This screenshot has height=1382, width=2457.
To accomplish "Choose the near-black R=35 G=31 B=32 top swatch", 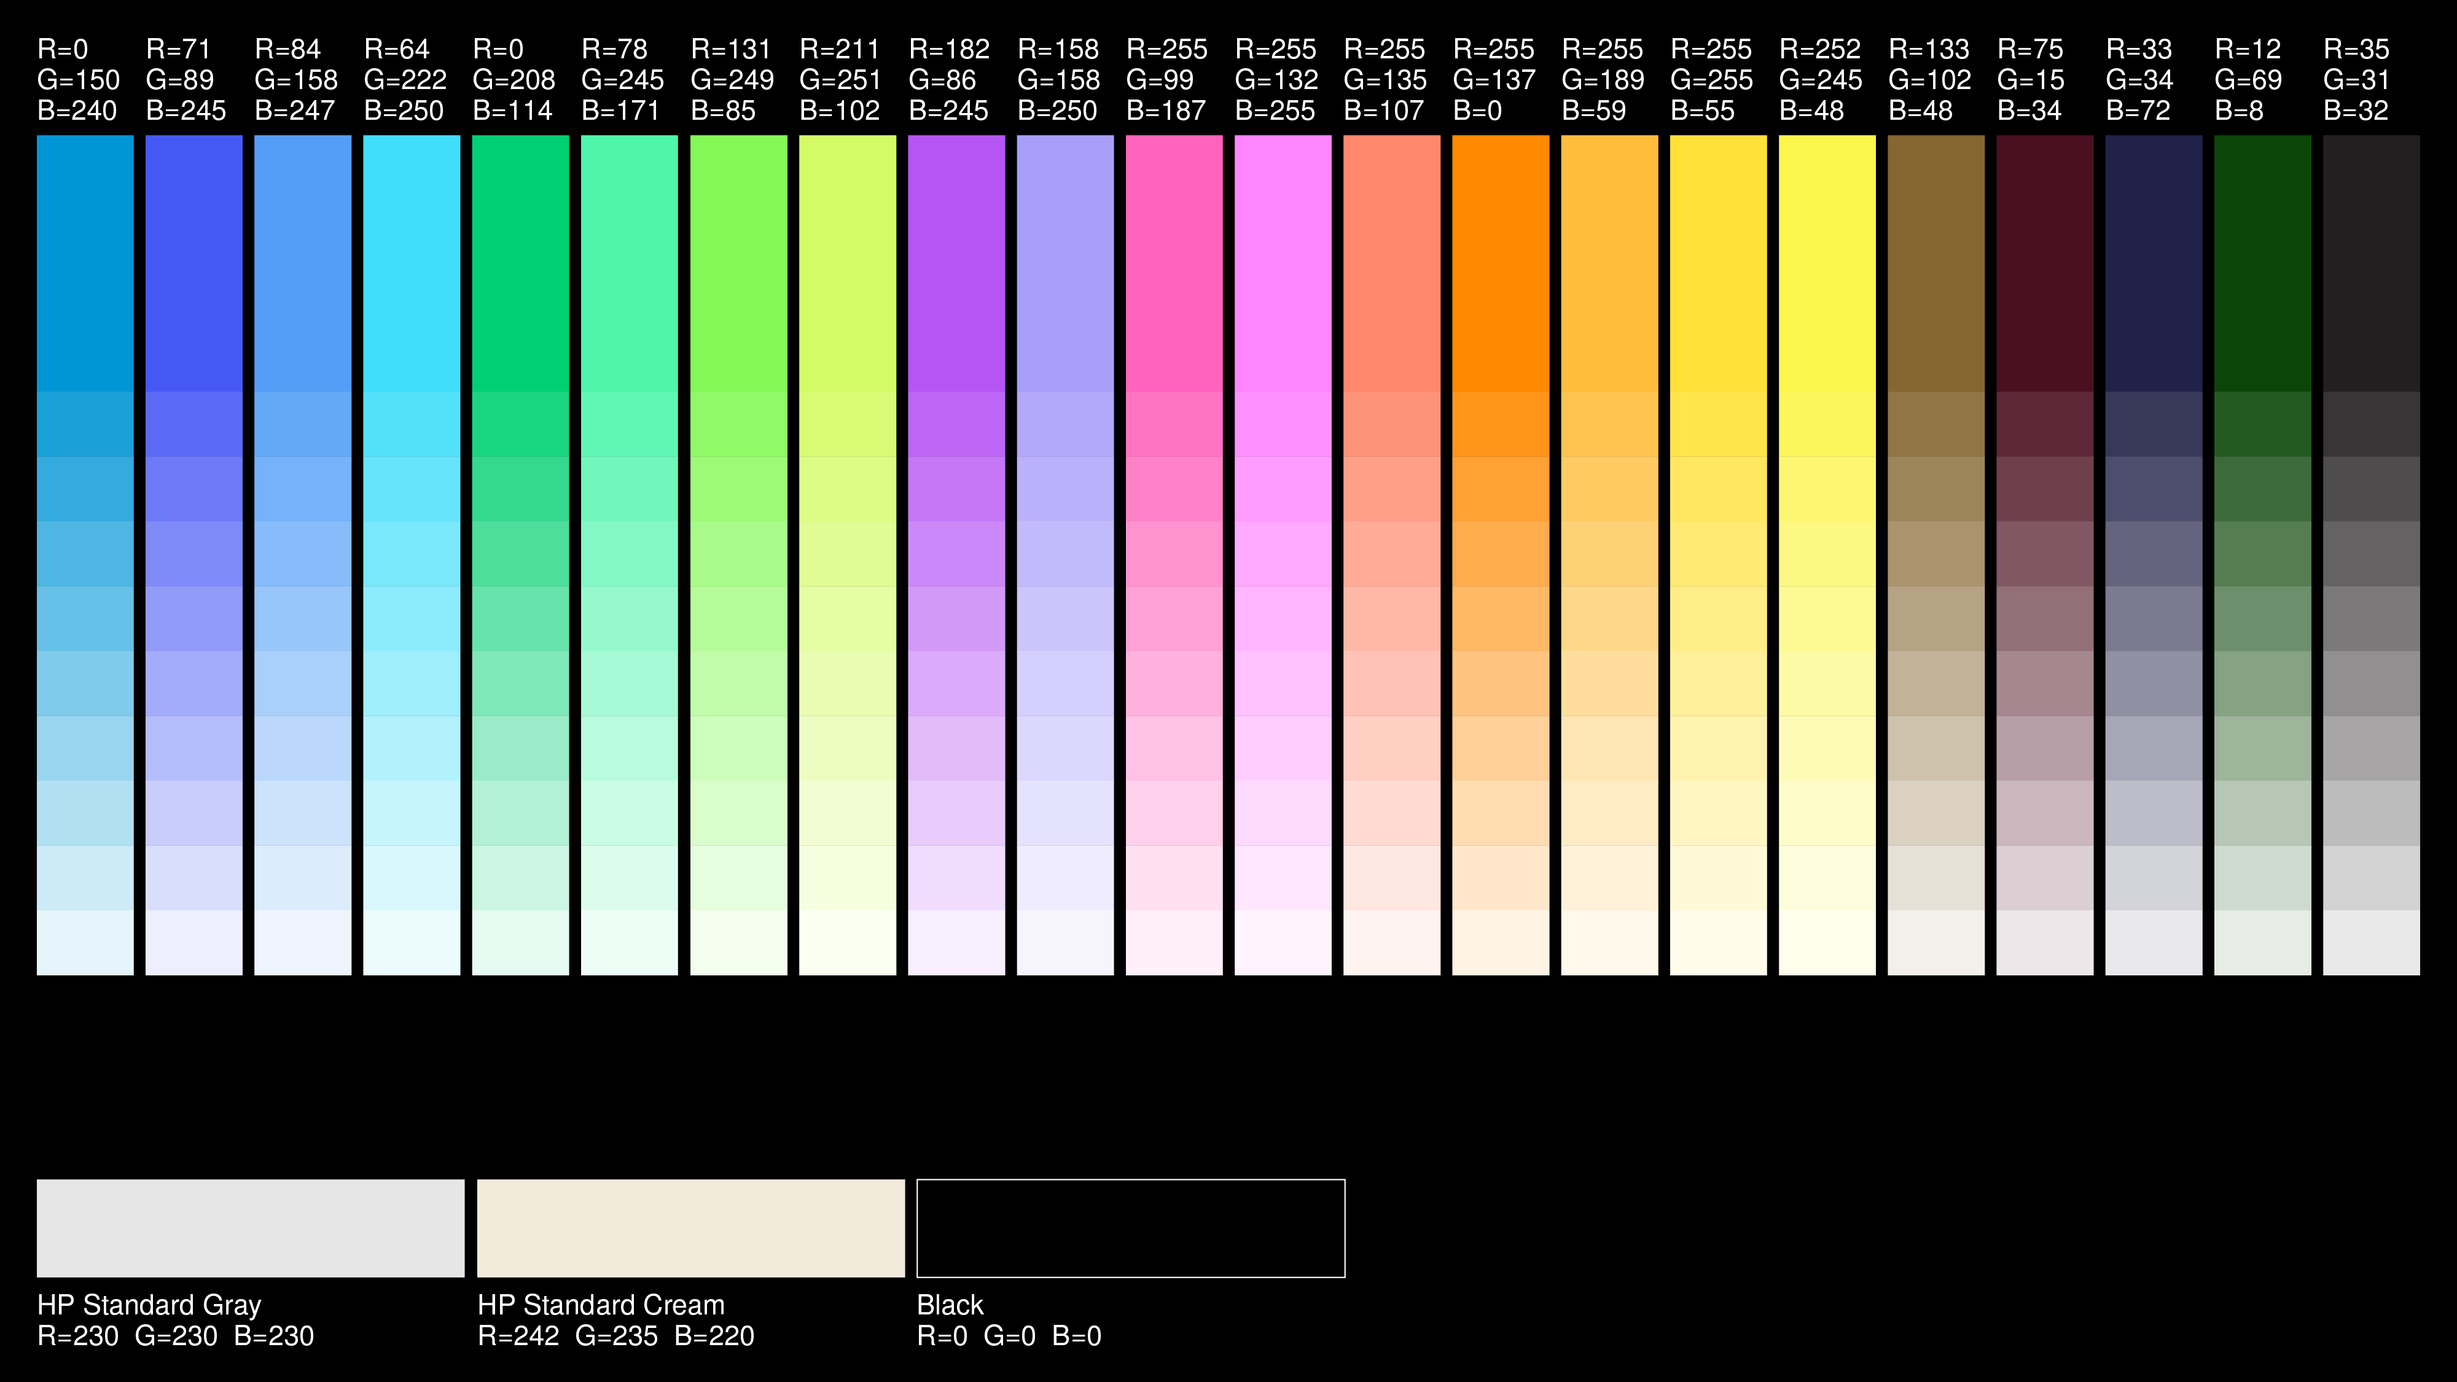I will (2370, 262).
